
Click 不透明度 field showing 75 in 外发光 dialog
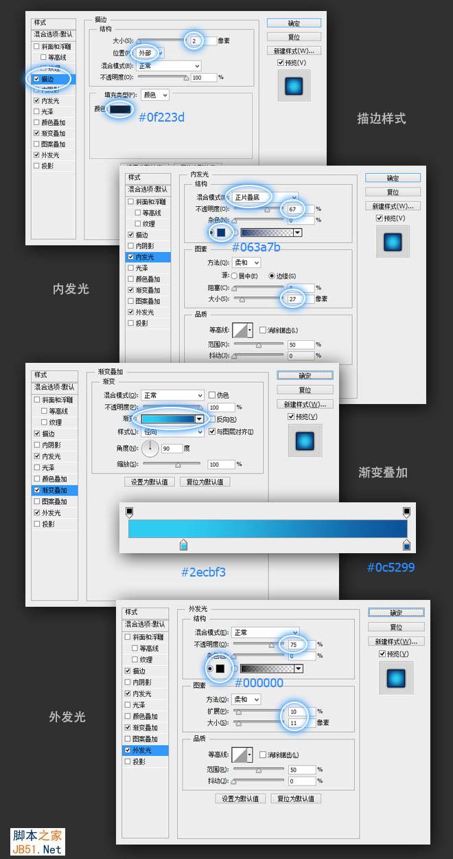coord(301,645)
